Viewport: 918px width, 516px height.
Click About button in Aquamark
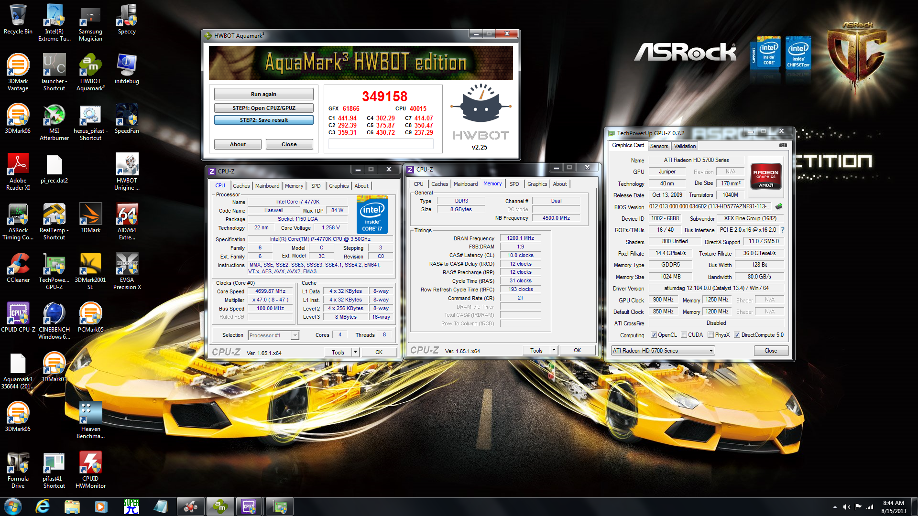238,144
